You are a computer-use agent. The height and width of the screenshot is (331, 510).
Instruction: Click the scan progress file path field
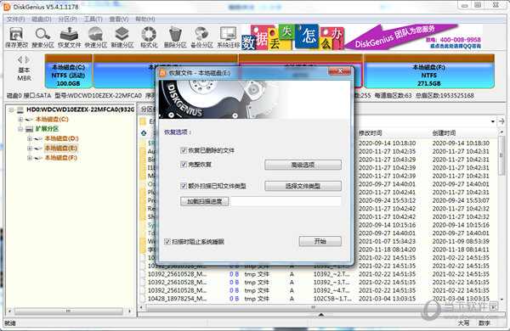click(x=286, y=201)
